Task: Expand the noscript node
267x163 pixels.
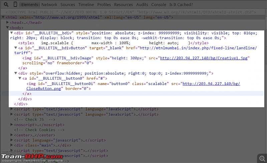Action: (12, 125)
